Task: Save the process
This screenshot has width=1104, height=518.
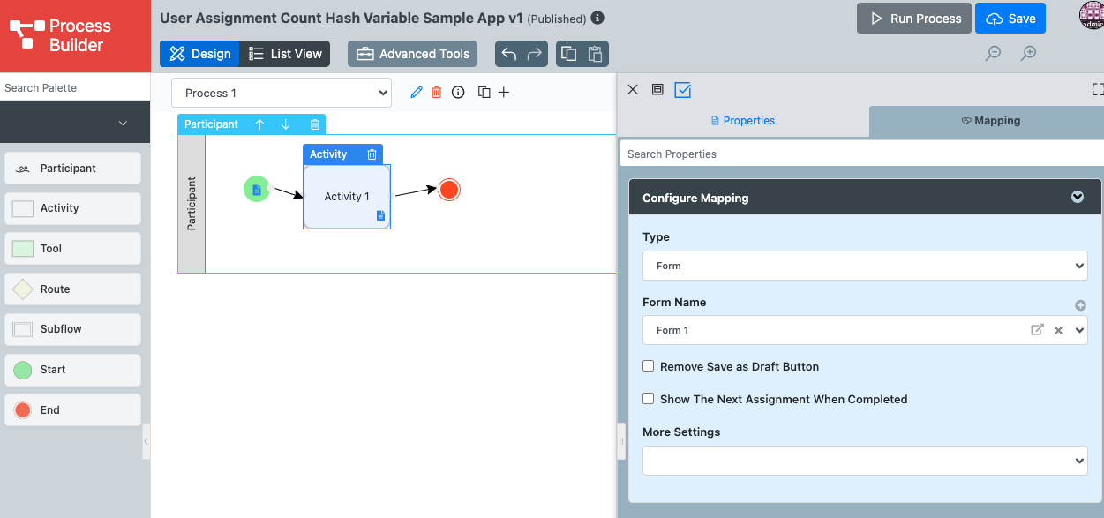Action: 1010,19
